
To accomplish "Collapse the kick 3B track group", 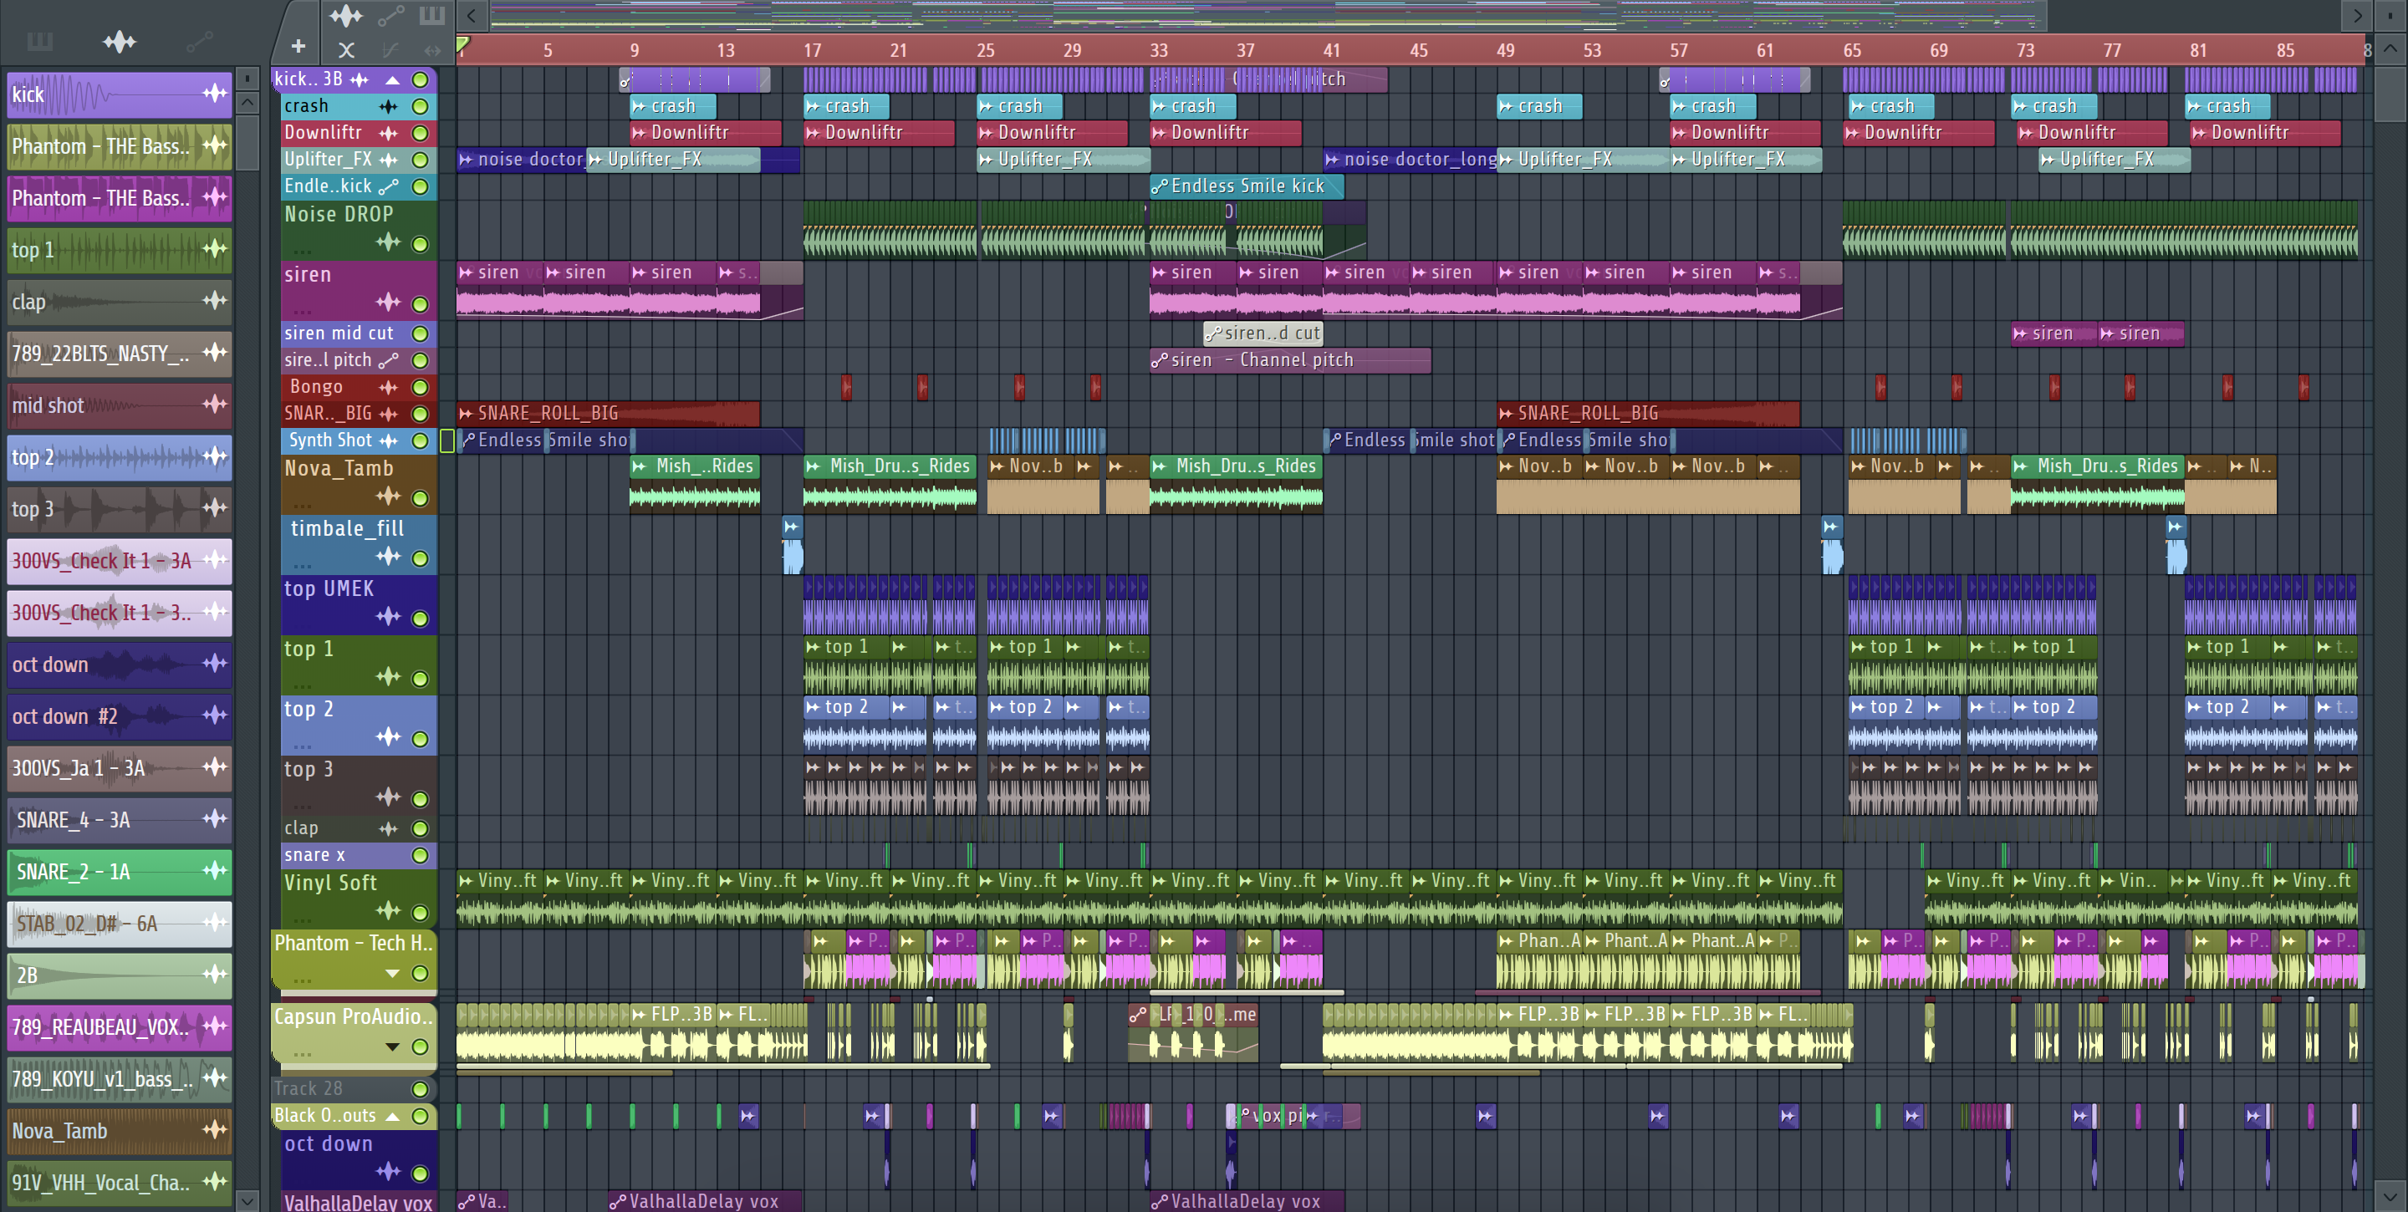I will click(x=393, y=80).
